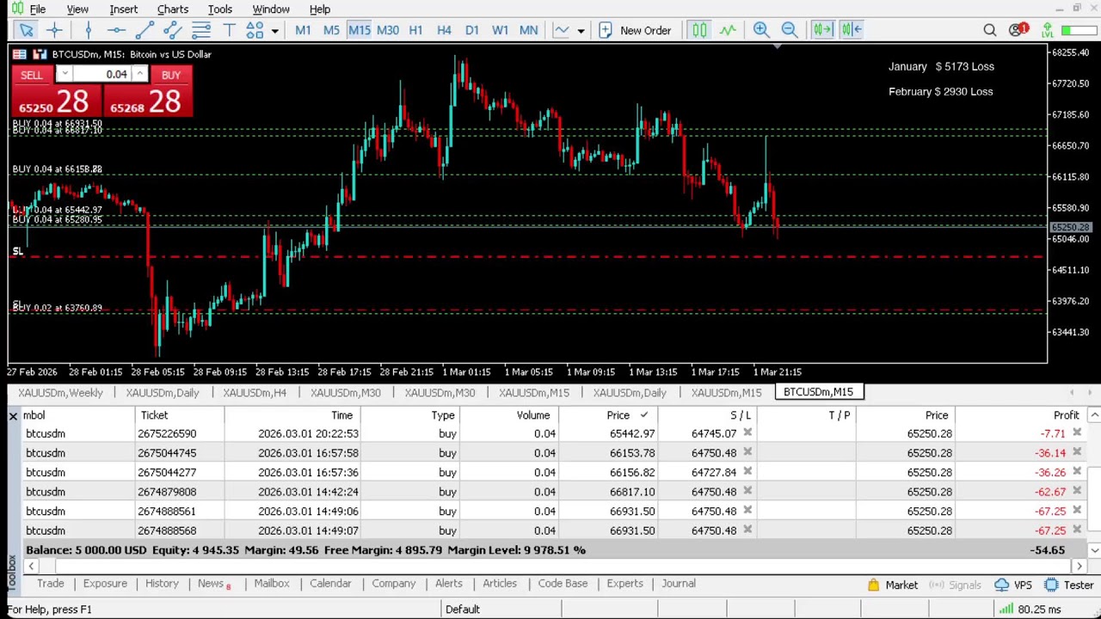The width and height of the screenshot is (1101, 619).
Task: Select the Fibonacci retracement tool
Action: tap(201, 30)
